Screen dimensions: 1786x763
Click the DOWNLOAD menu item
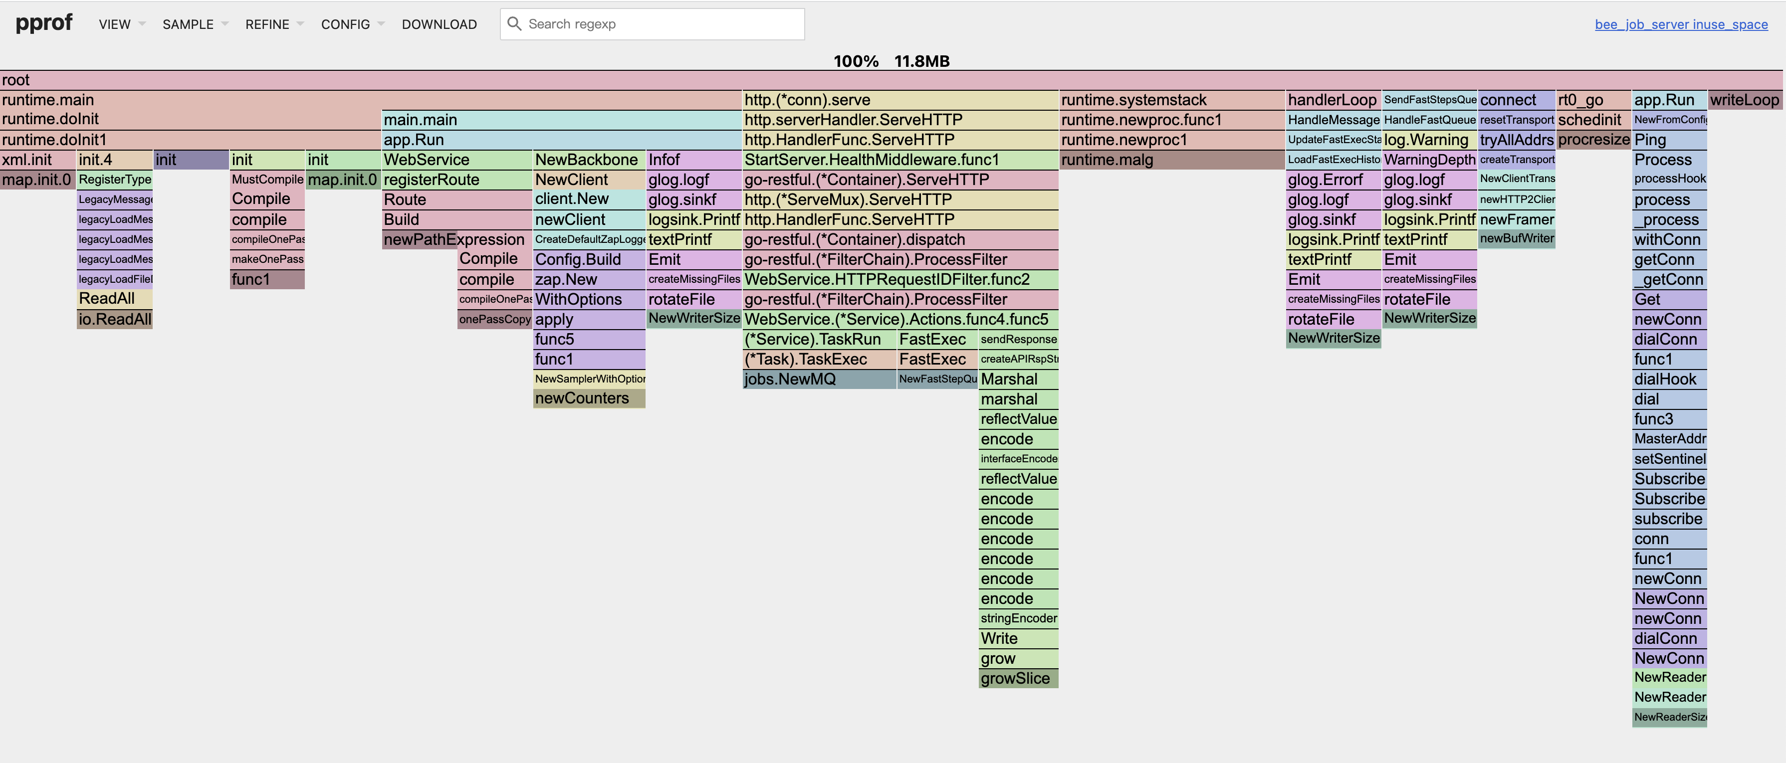(x=439, y=24)
